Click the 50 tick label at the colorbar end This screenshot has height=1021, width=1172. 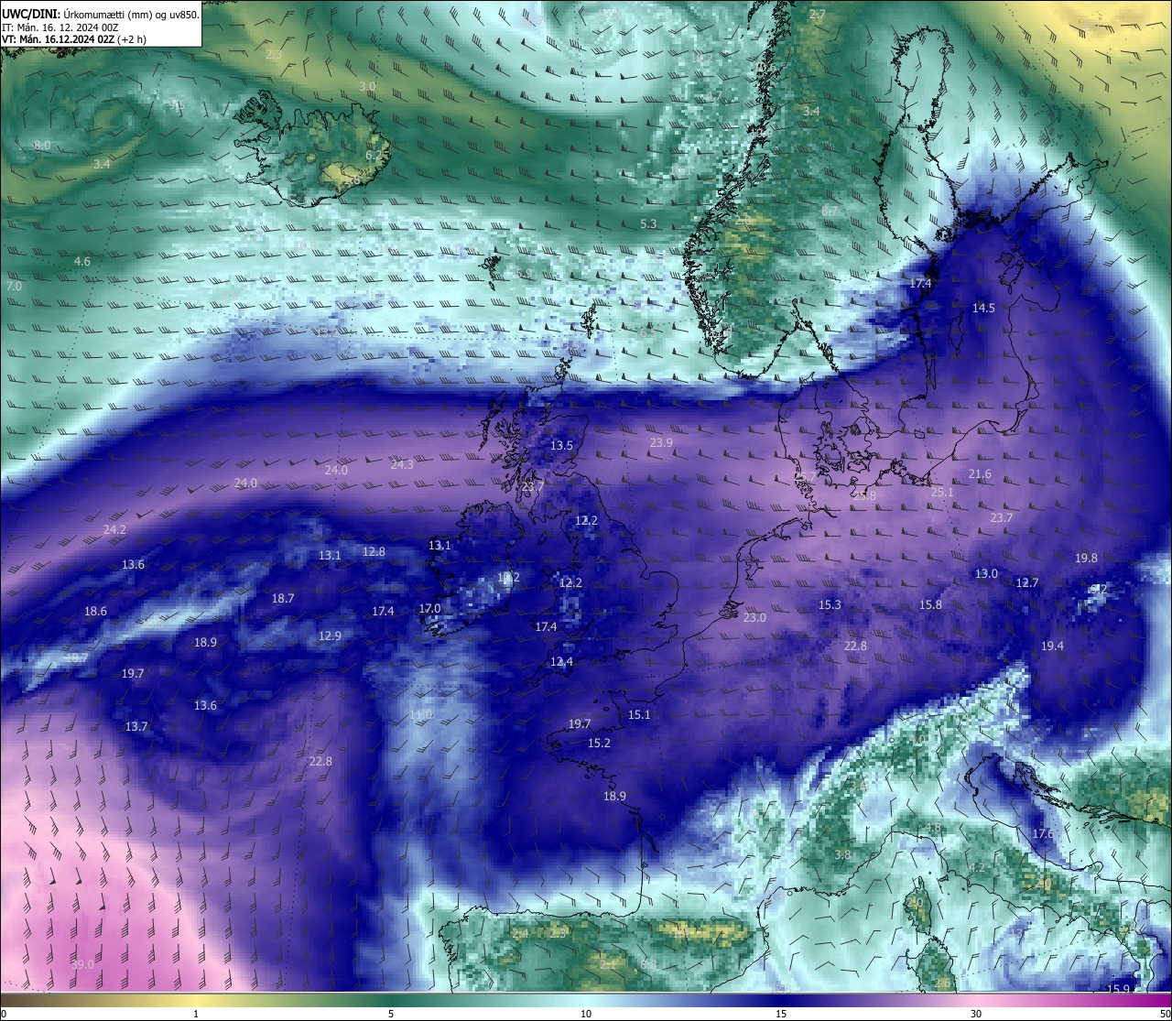1164,1014
